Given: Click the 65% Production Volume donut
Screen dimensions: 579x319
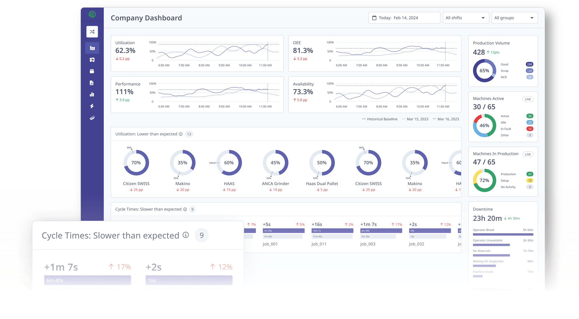Looking at the screenshot, I should [484, 71].
